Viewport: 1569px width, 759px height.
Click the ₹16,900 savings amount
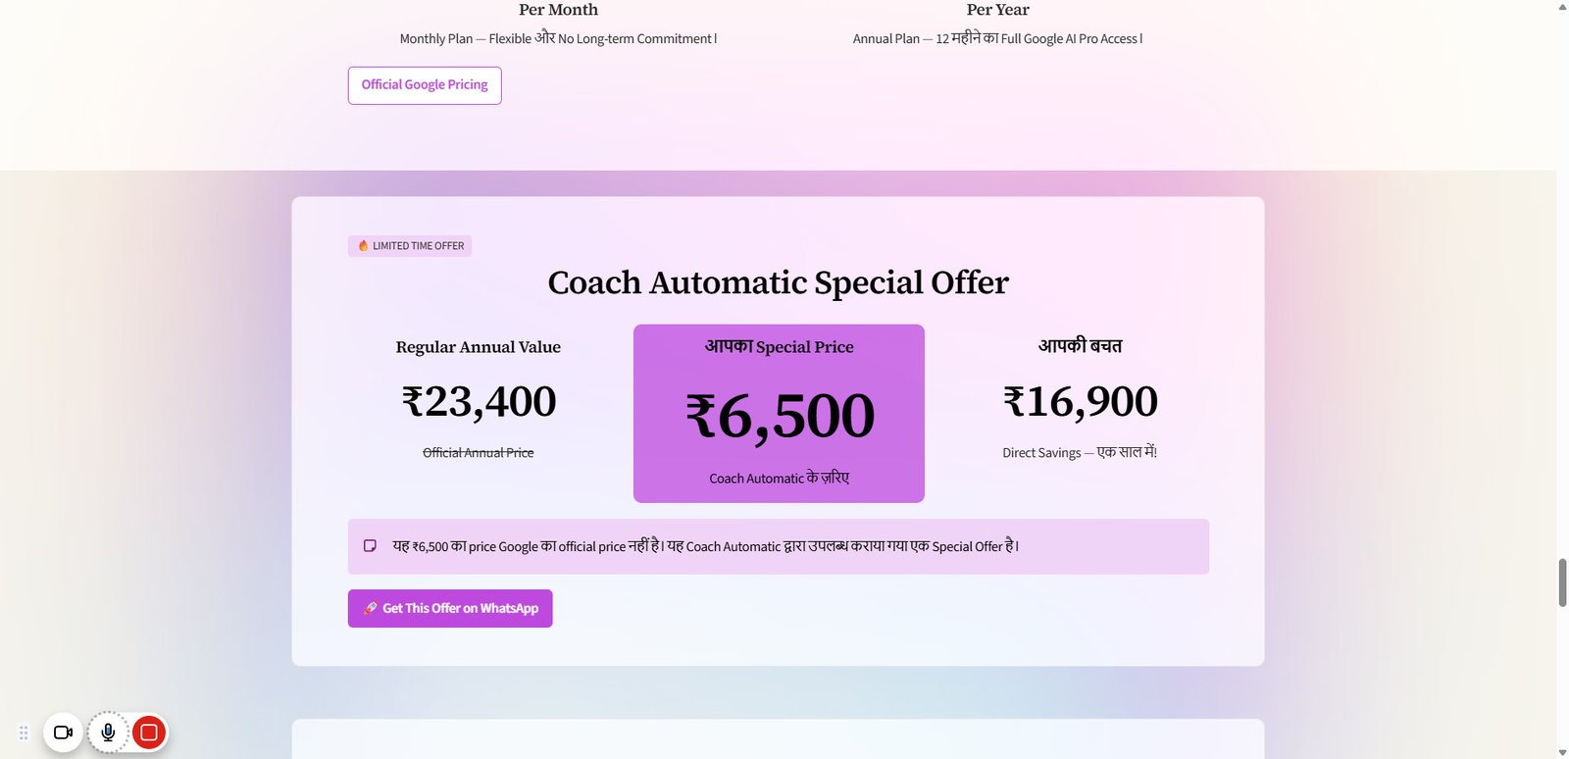(1080, 402)
